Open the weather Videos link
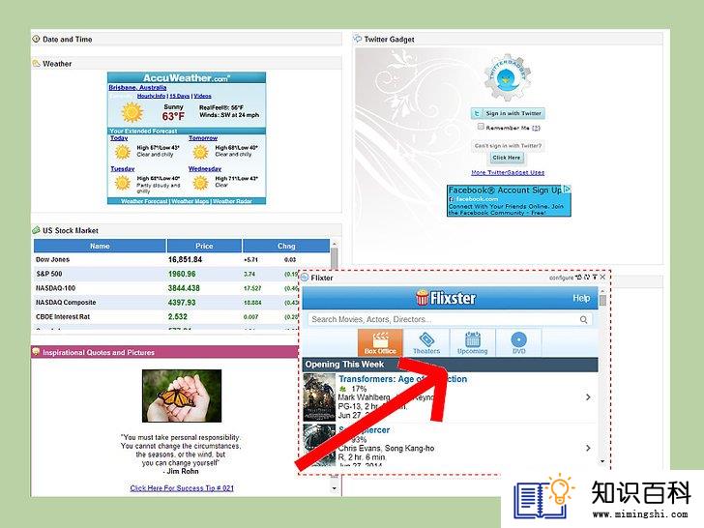The image size is (704, 528). 202,96
